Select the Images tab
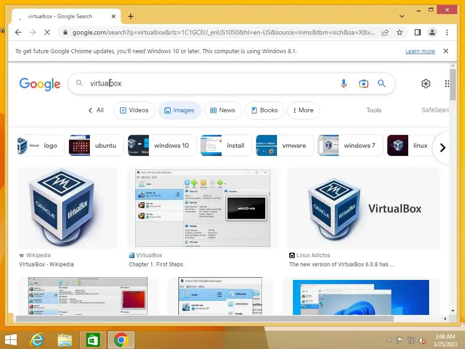Screen dimensions: 465x349 tap(179, 110)
